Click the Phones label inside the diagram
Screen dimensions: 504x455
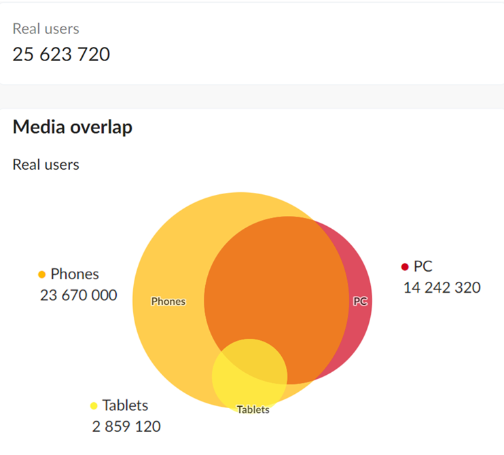(x=168, y=302)
